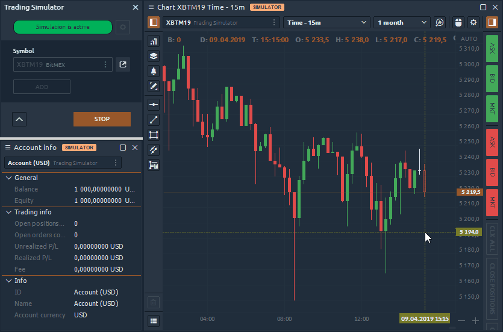Image resolution: width=503 pixels, height=333 pixels.
Task: Toggle the left panel layout icon in chart toolbar
Action: click(154, 22)
